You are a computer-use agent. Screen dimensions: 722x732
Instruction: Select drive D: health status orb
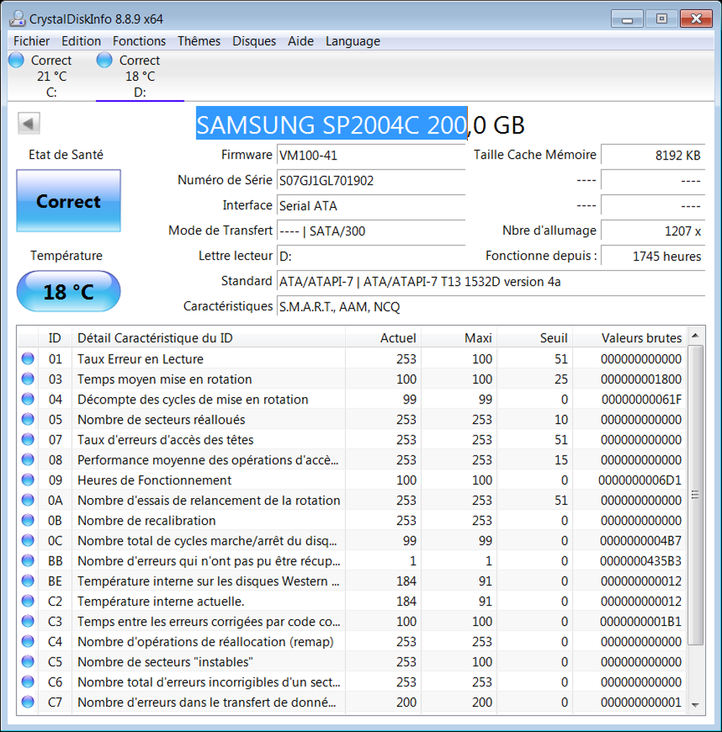coord(104,60)
